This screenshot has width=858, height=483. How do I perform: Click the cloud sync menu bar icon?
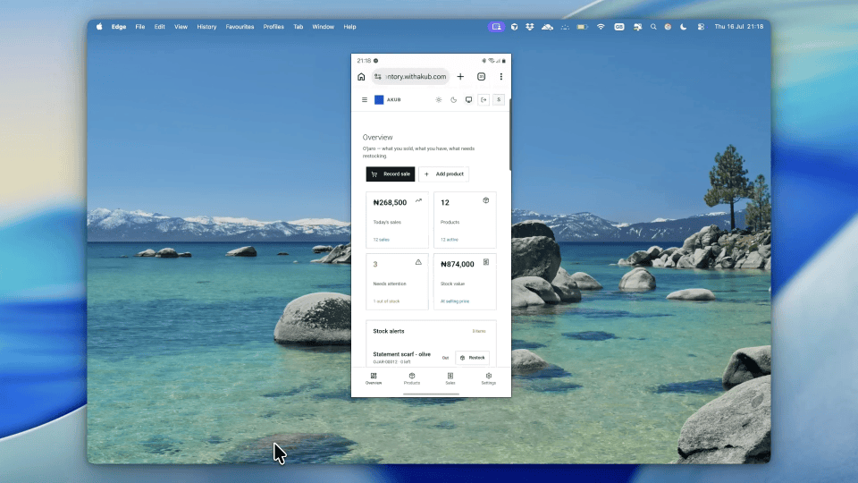pyautogui.click(x=547, y=26)
